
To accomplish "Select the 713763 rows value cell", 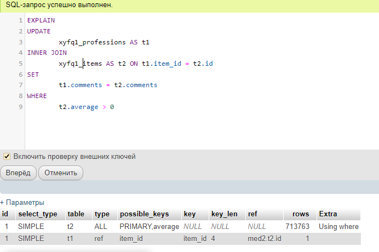I will tap(297, 226).
